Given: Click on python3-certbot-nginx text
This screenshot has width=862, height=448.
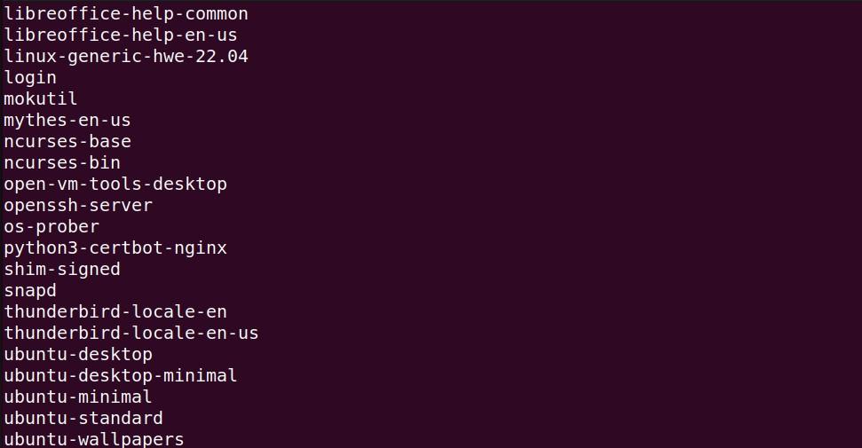Looking at the screenshot, I should tap(115, 248).
